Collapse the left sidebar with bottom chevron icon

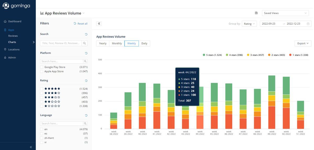[31, 147]
